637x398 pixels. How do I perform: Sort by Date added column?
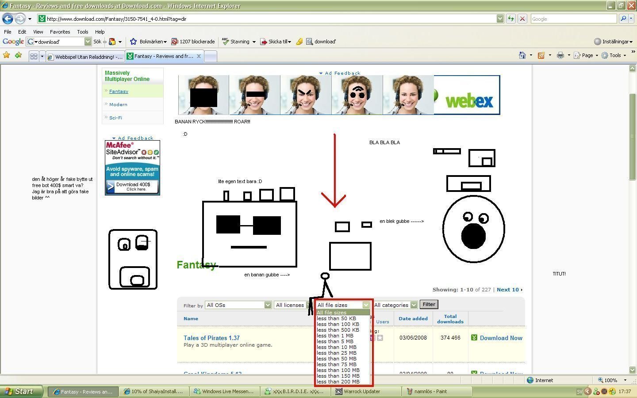413,318
